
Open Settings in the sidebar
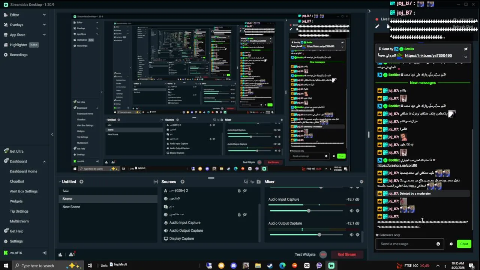point(16,241)
